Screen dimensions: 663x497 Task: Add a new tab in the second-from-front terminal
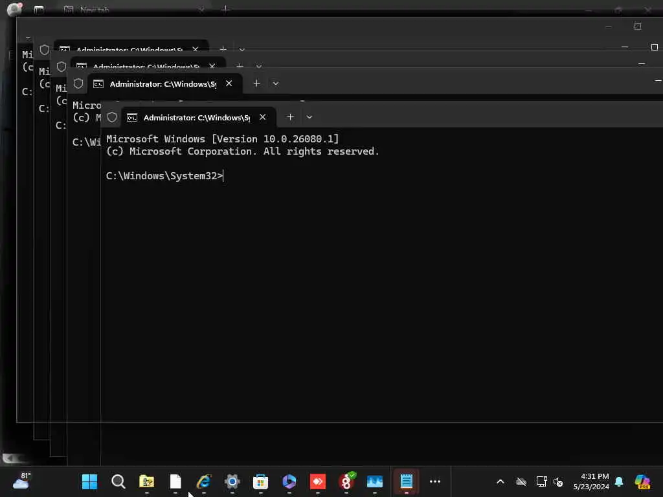[x=256, y=83]
